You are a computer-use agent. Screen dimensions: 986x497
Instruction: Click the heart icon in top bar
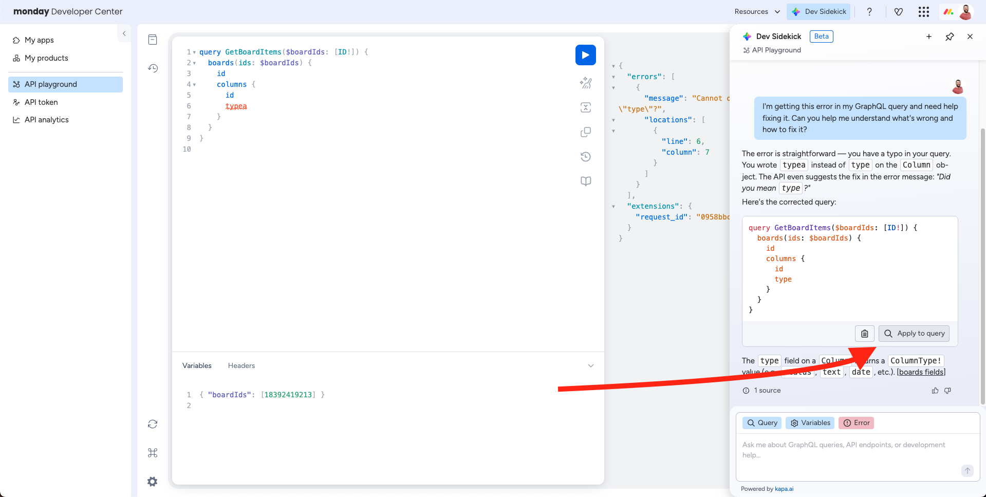pyautogui.click(x=899, y=12)
